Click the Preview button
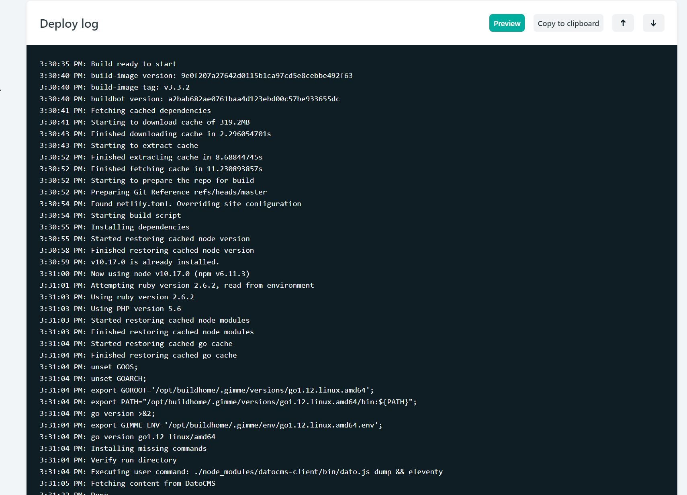The width and height of the screenshot is (687, 495). point(507,23)
